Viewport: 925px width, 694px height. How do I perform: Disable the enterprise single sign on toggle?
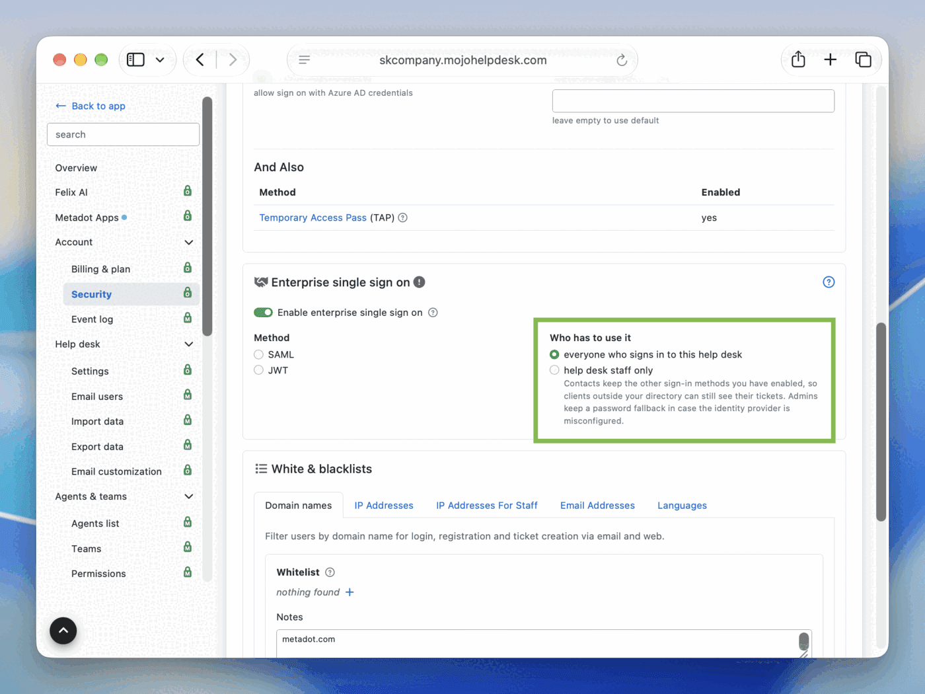click(x=263, y=313)
